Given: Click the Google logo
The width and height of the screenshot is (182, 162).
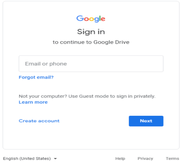Looking at the screenshot, I should tap(91, 19).
